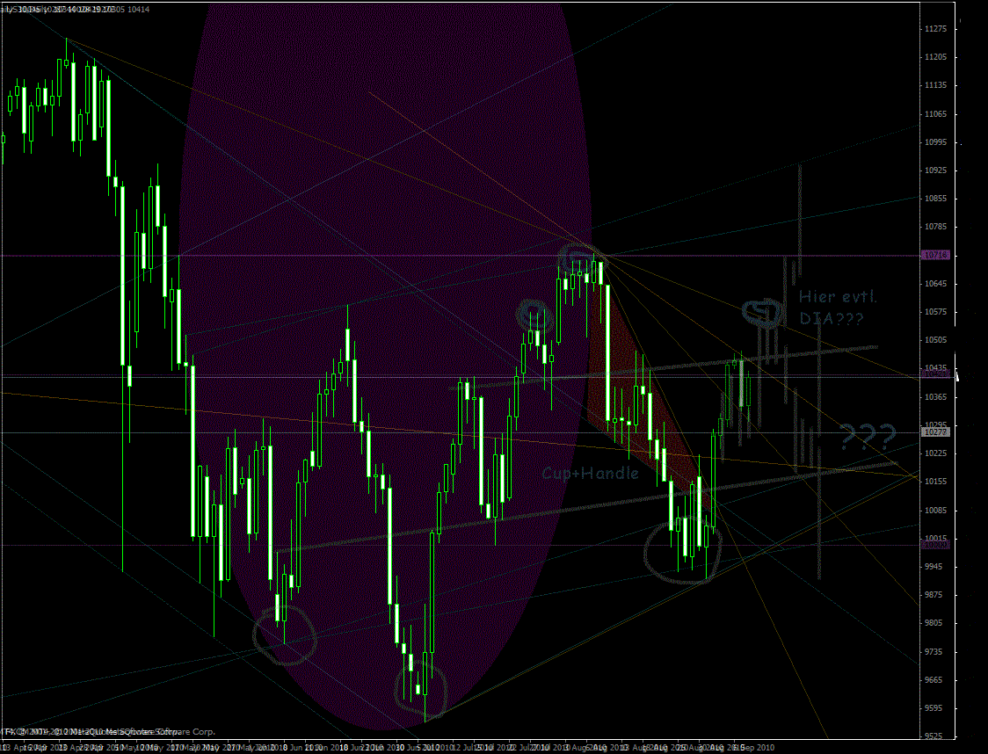Screen dimensions: 988x754
Task: Click the 11205 price axis label
Action: 936,57
